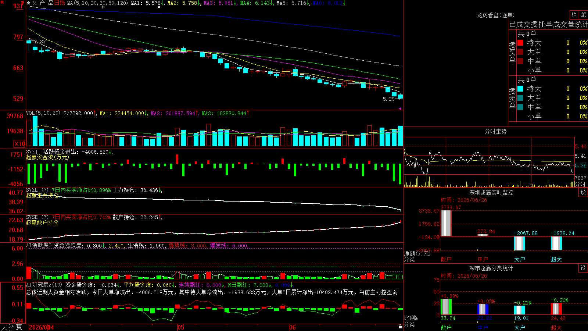Click the red question mark icon at top
Image resolution: width=588 pixels, height=331 pixels.
tap(22, 3)
